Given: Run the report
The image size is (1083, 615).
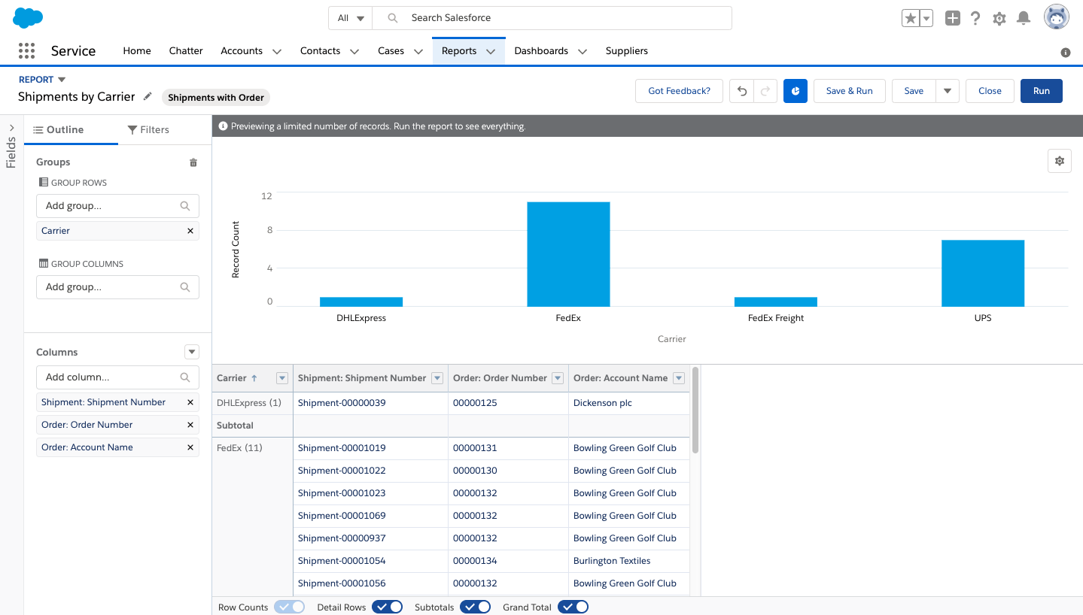Looking at the screenshot, I should point(1041,91).
